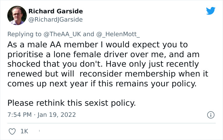Click the display name Richard Garside
223x140 pixels.
[55, 11]
